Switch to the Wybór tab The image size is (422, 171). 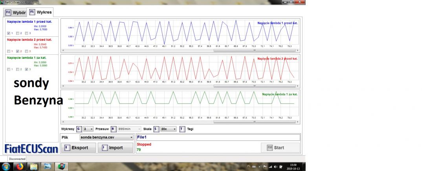(x=15, y=13)
